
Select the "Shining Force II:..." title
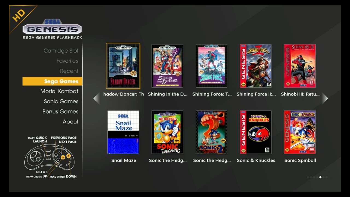click(256, 94)
